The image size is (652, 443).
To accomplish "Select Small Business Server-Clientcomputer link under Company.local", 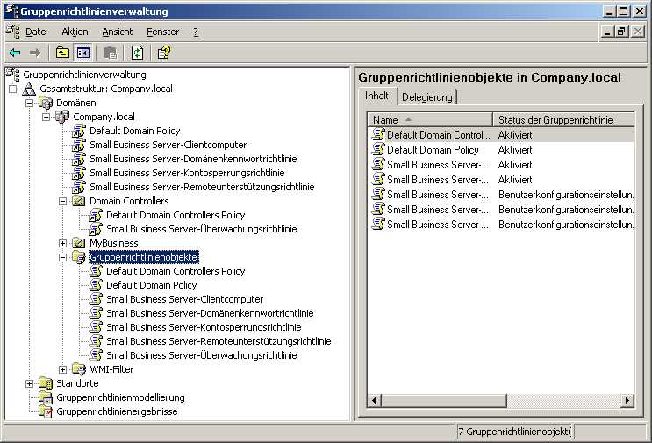I will click(168, 145).
